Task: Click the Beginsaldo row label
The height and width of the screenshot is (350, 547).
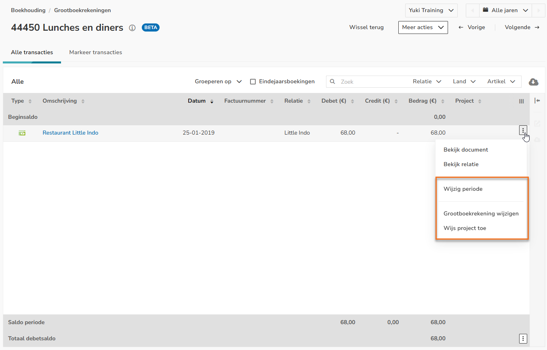Action: click(23, 117)
